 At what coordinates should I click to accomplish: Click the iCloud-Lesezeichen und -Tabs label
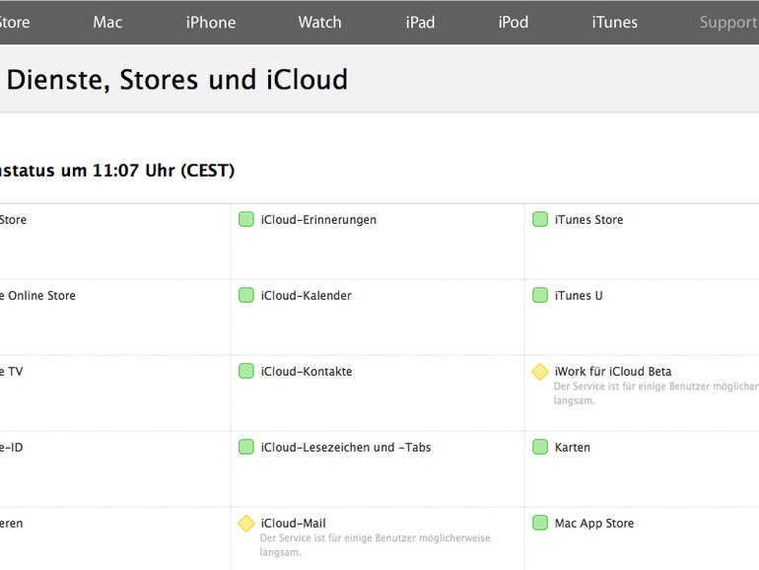click(x=346, y=448)
